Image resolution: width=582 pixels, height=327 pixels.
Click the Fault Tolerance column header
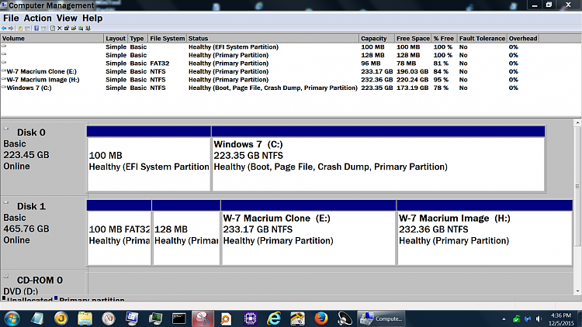[x=482, y=39]
